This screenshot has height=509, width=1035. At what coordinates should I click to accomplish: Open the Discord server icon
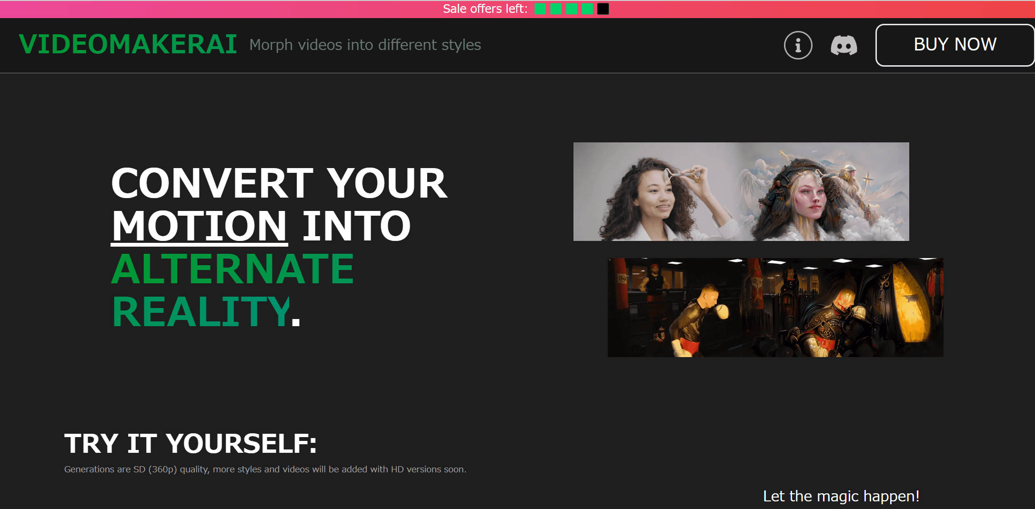[x=844, y=45]
